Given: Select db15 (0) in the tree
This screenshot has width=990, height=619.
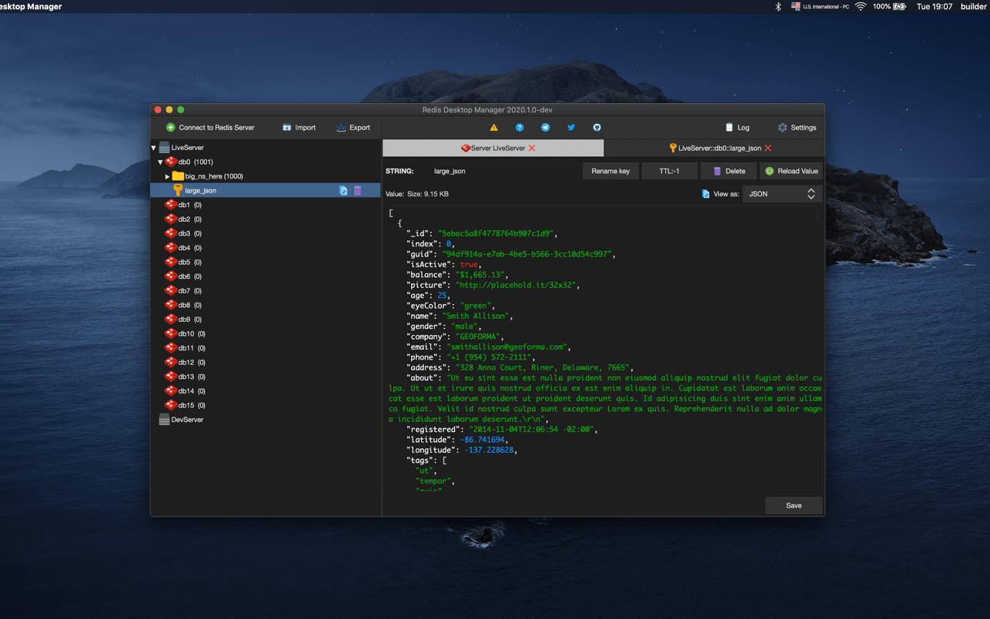Looking at the screenshot, I should [192, 405].
